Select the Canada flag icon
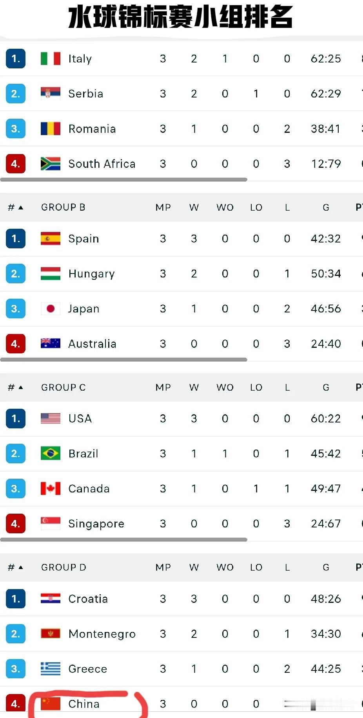The height and width of the screenshot is (718, 363). (51, 488)
